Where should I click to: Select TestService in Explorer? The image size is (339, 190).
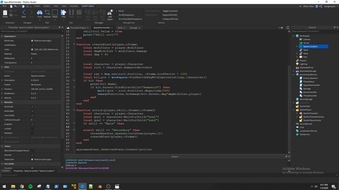click(x=305, y=135)
